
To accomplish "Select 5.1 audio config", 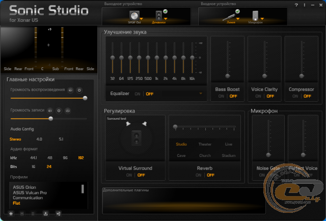I will pos(61,140).
